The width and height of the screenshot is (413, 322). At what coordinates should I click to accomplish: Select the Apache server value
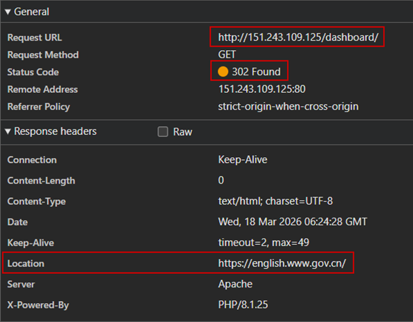235,284
